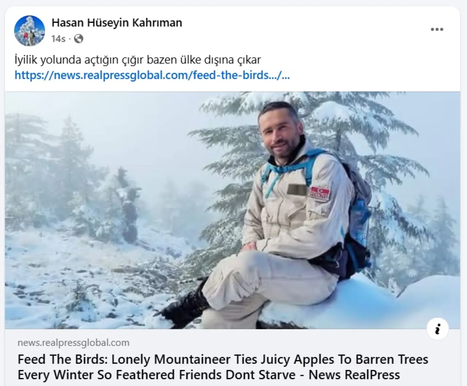This screenshot has height=386, width=467.
Task: Click the chest name tag on the jacket
Action: [x=297, y=190]
